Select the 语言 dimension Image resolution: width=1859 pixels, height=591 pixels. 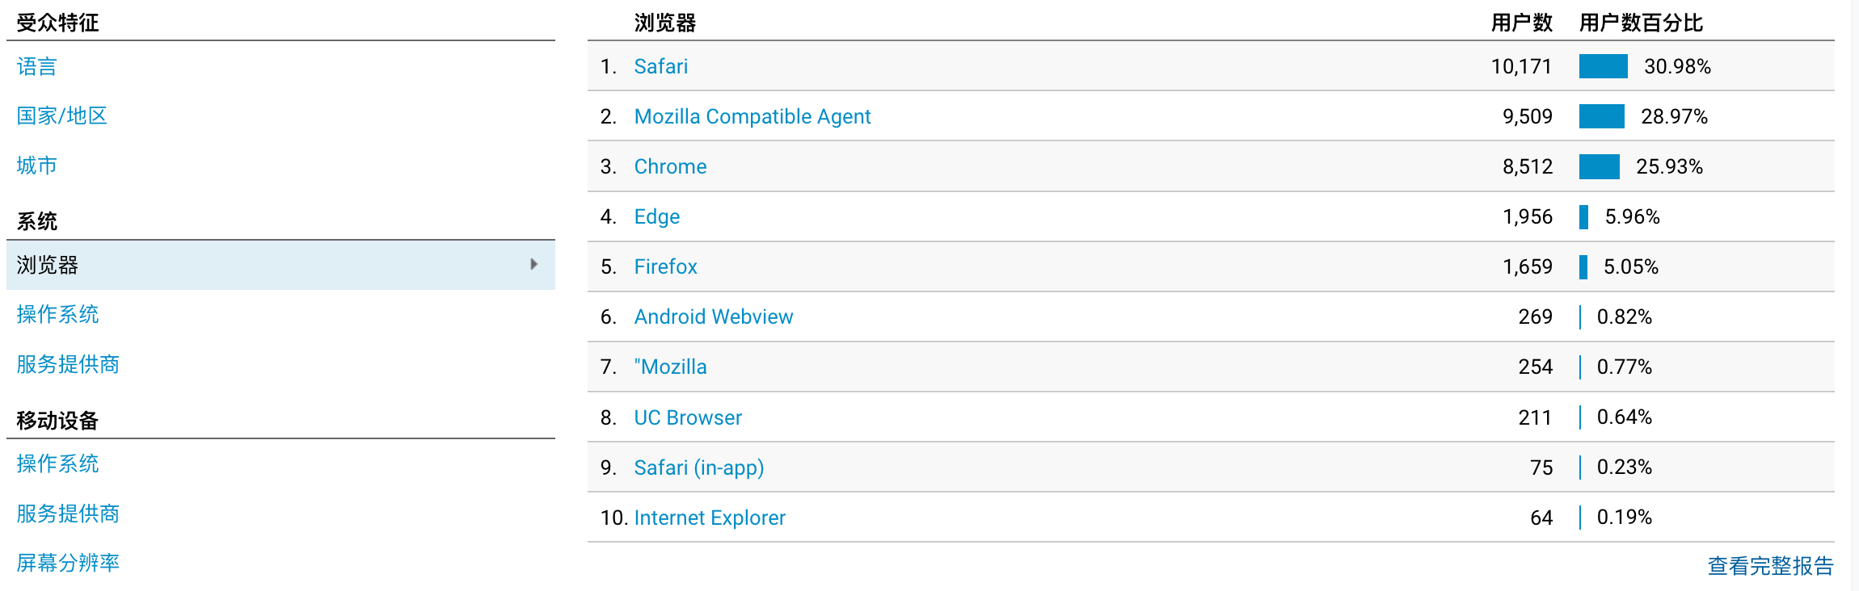click(37, 66)
